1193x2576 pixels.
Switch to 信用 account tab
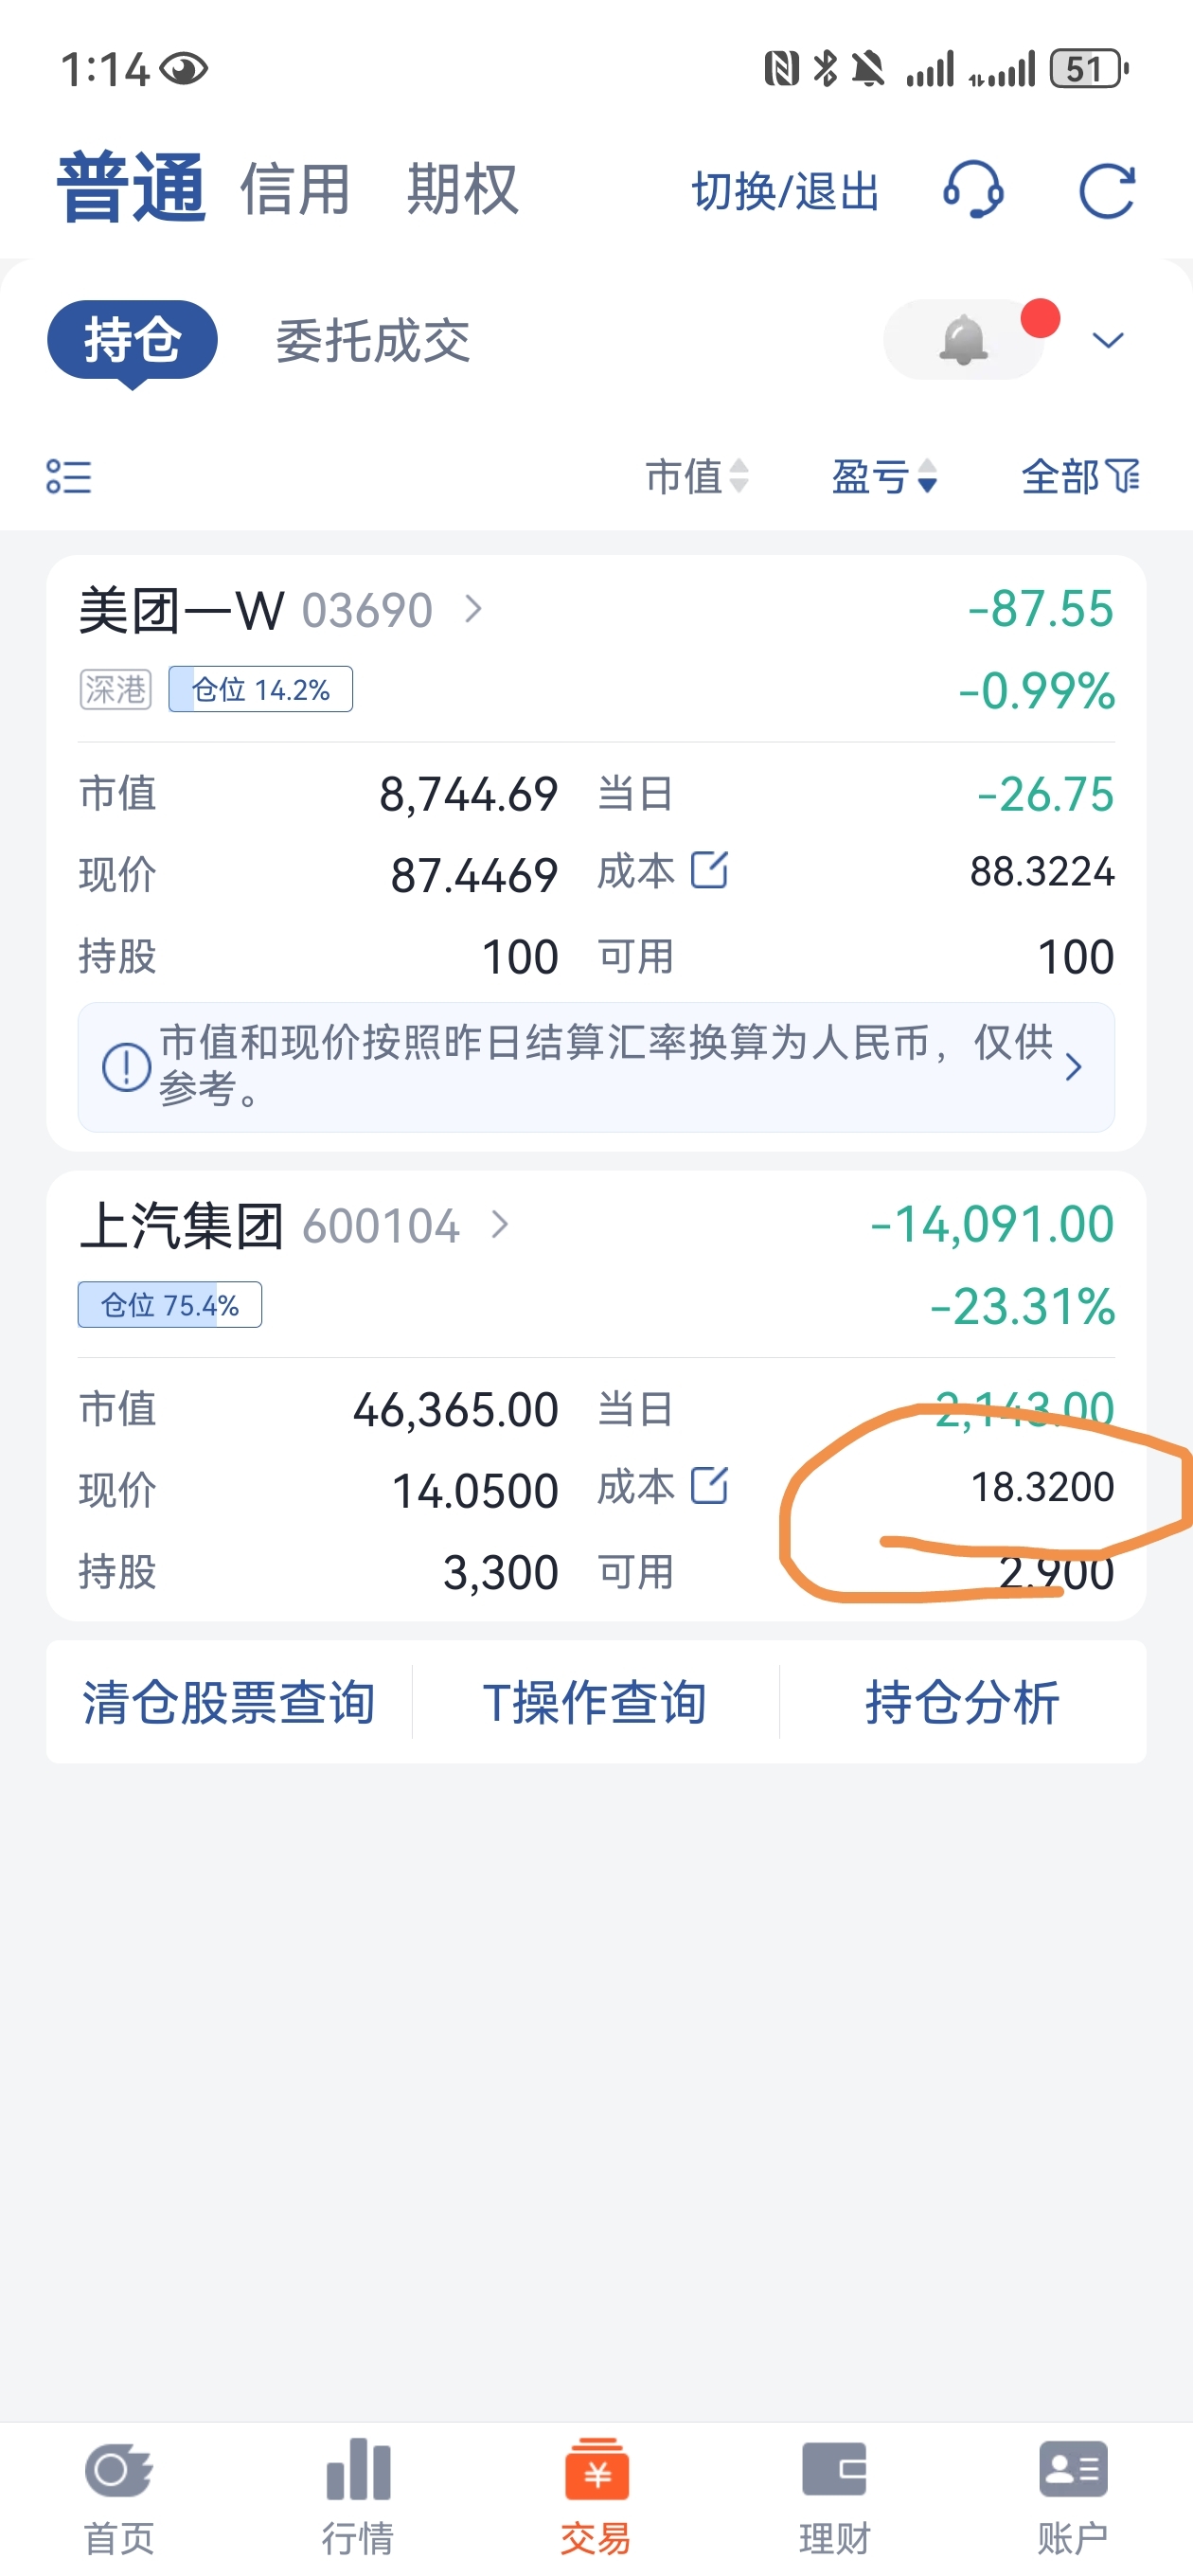pos(295,189)
